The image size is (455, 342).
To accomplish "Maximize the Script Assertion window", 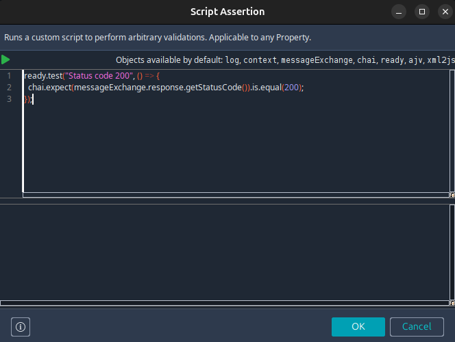I will [x=422, y=12].
